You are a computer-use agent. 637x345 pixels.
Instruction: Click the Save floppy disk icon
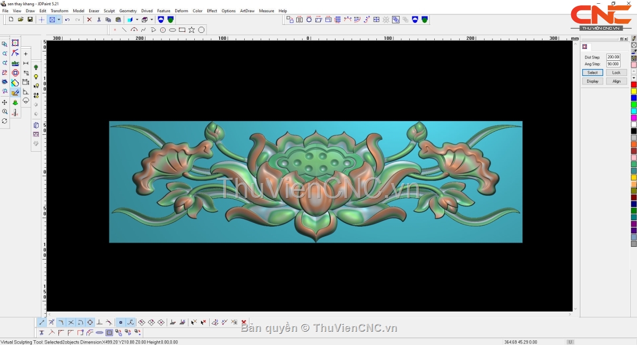point(30,20)
